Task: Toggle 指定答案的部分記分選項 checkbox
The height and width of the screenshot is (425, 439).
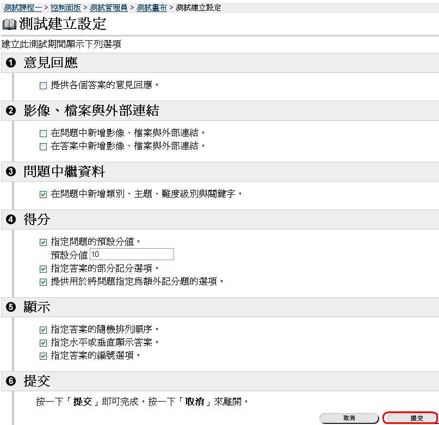Action: tap(44, 269)
